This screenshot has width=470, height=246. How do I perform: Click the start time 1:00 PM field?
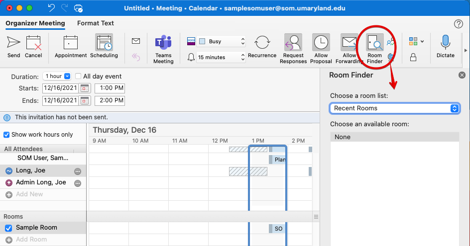point(110,88)
